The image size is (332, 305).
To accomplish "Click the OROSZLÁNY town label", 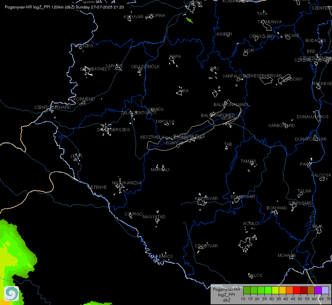I will (x=262, y=36).
